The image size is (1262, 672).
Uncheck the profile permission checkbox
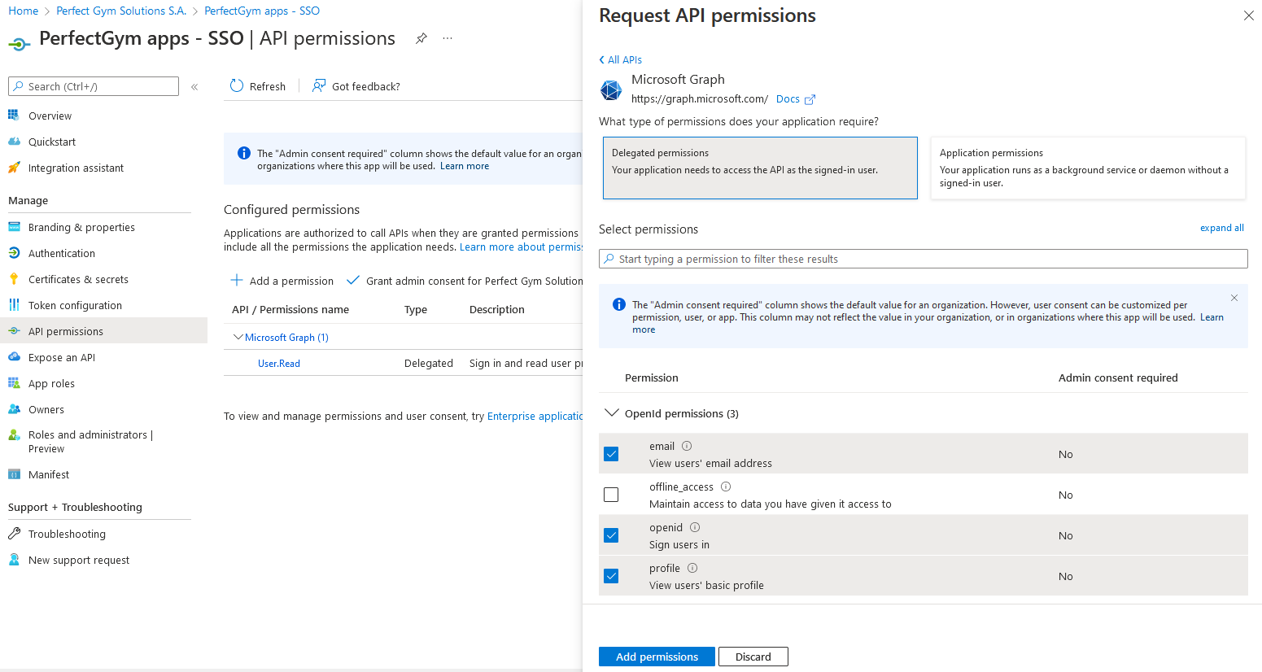[x=611, y=576]
